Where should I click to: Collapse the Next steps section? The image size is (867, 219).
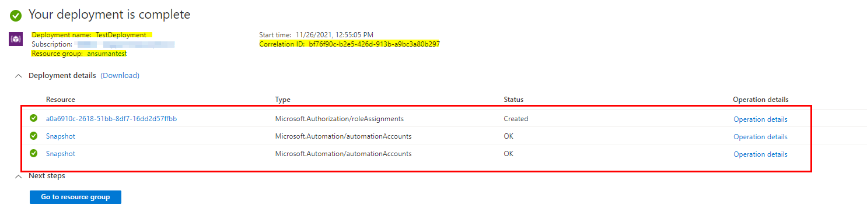[x=19, y=176]
